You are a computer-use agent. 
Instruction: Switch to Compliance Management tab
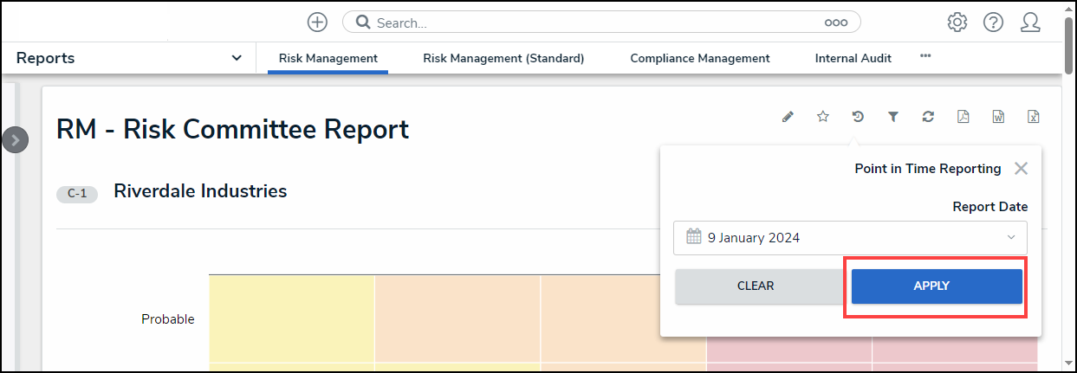(x=700, y=59)
